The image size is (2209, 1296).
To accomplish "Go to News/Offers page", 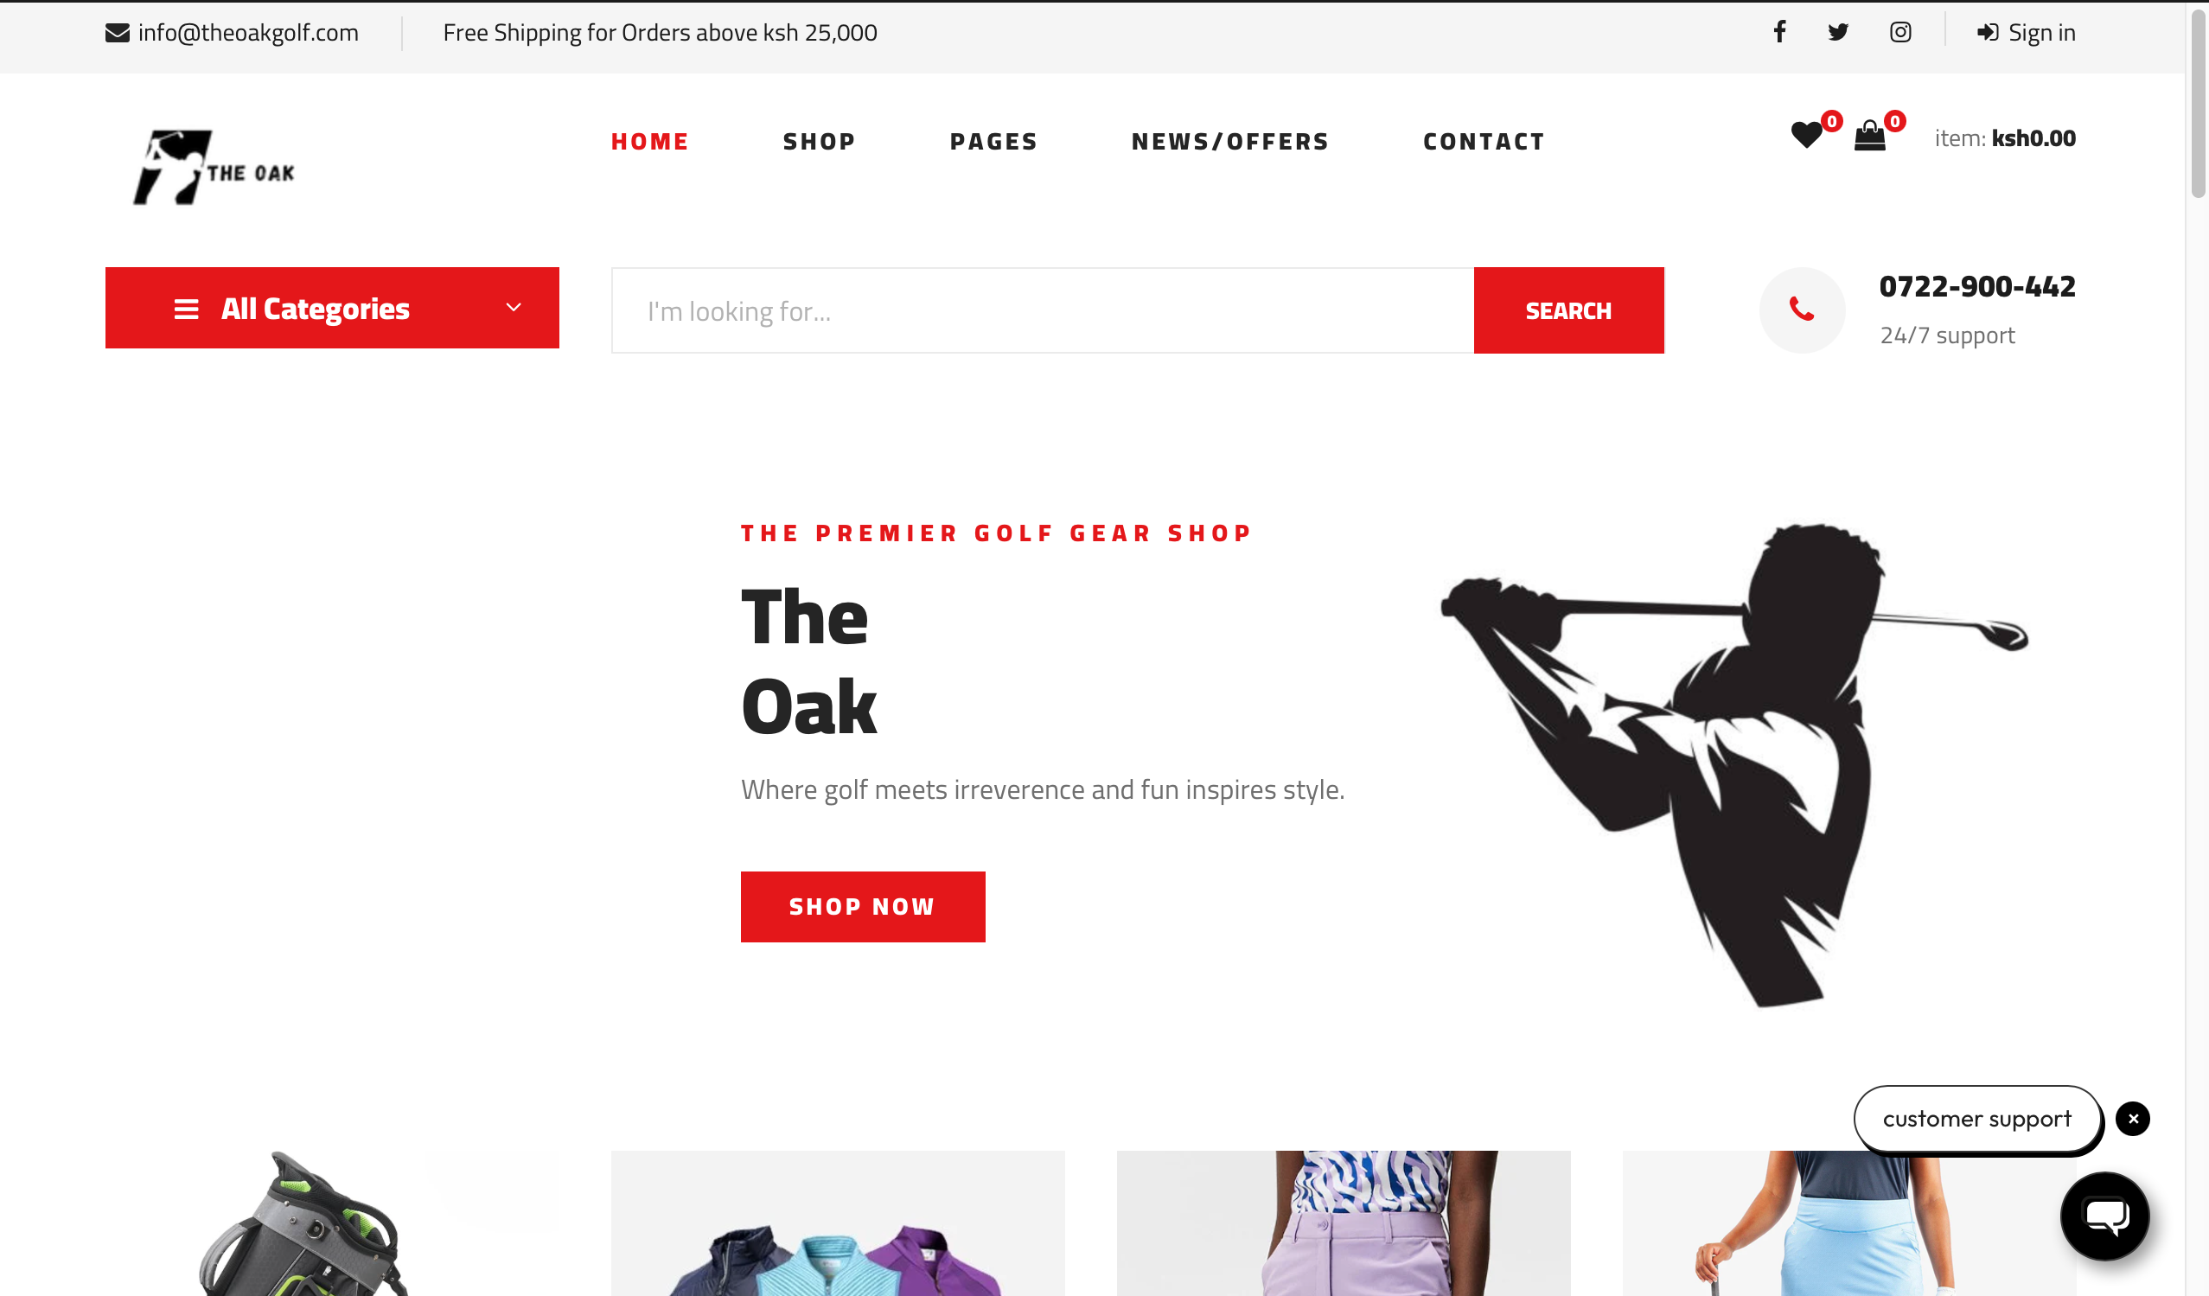I will click(x=1231, y=141).
